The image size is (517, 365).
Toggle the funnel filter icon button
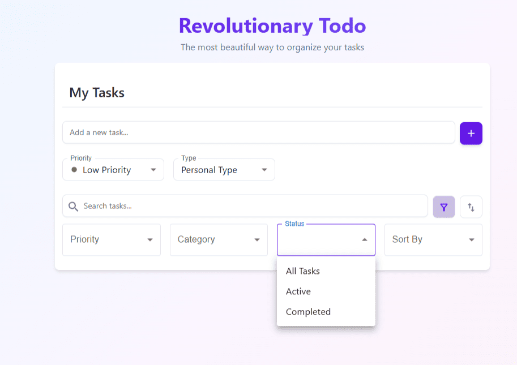[x=444, y=207]
